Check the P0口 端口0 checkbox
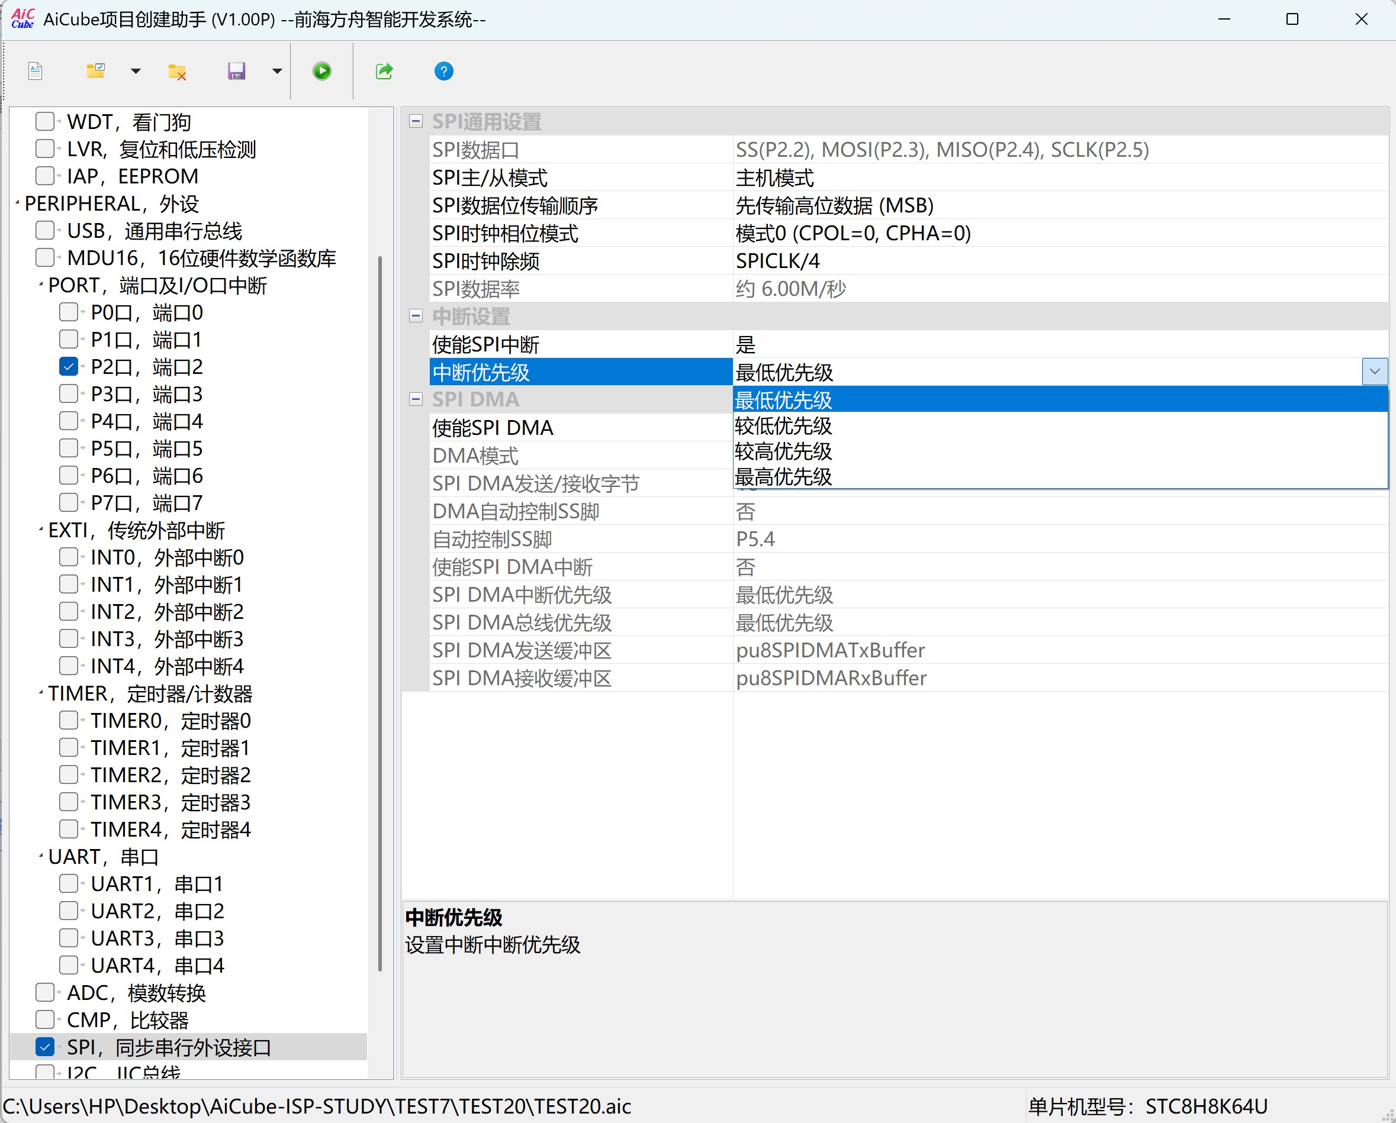The image size is (1396, 1123). 69,312
